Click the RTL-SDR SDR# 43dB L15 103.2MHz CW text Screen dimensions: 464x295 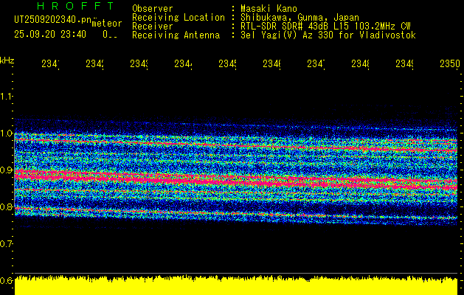point(325,27)
